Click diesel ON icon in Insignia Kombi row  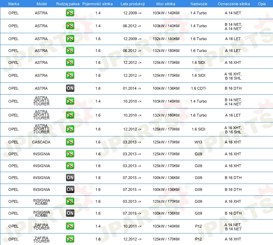coord(70,213)
